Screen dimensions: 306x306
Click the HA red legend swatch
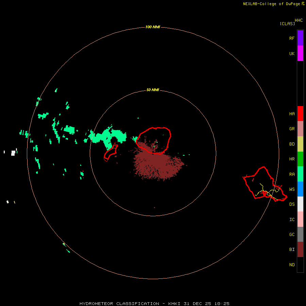[x=300, y=114]
